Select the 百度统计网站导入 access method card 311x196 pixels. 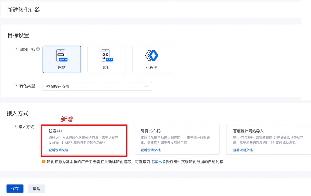[268, 139]
